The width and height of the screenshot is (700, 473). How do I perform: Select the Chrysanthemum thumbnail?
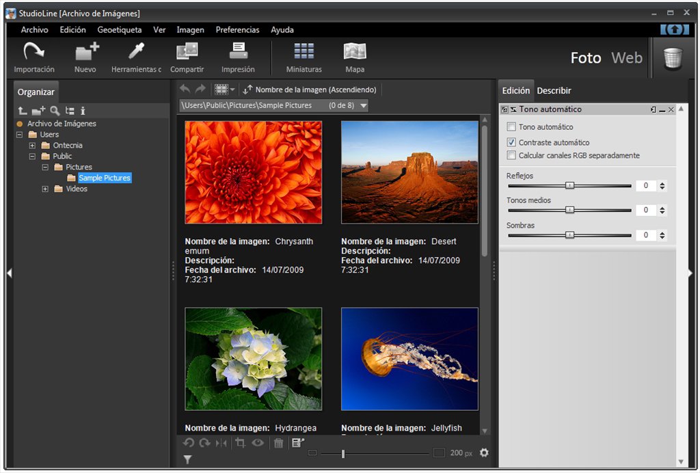click(253, 172)
